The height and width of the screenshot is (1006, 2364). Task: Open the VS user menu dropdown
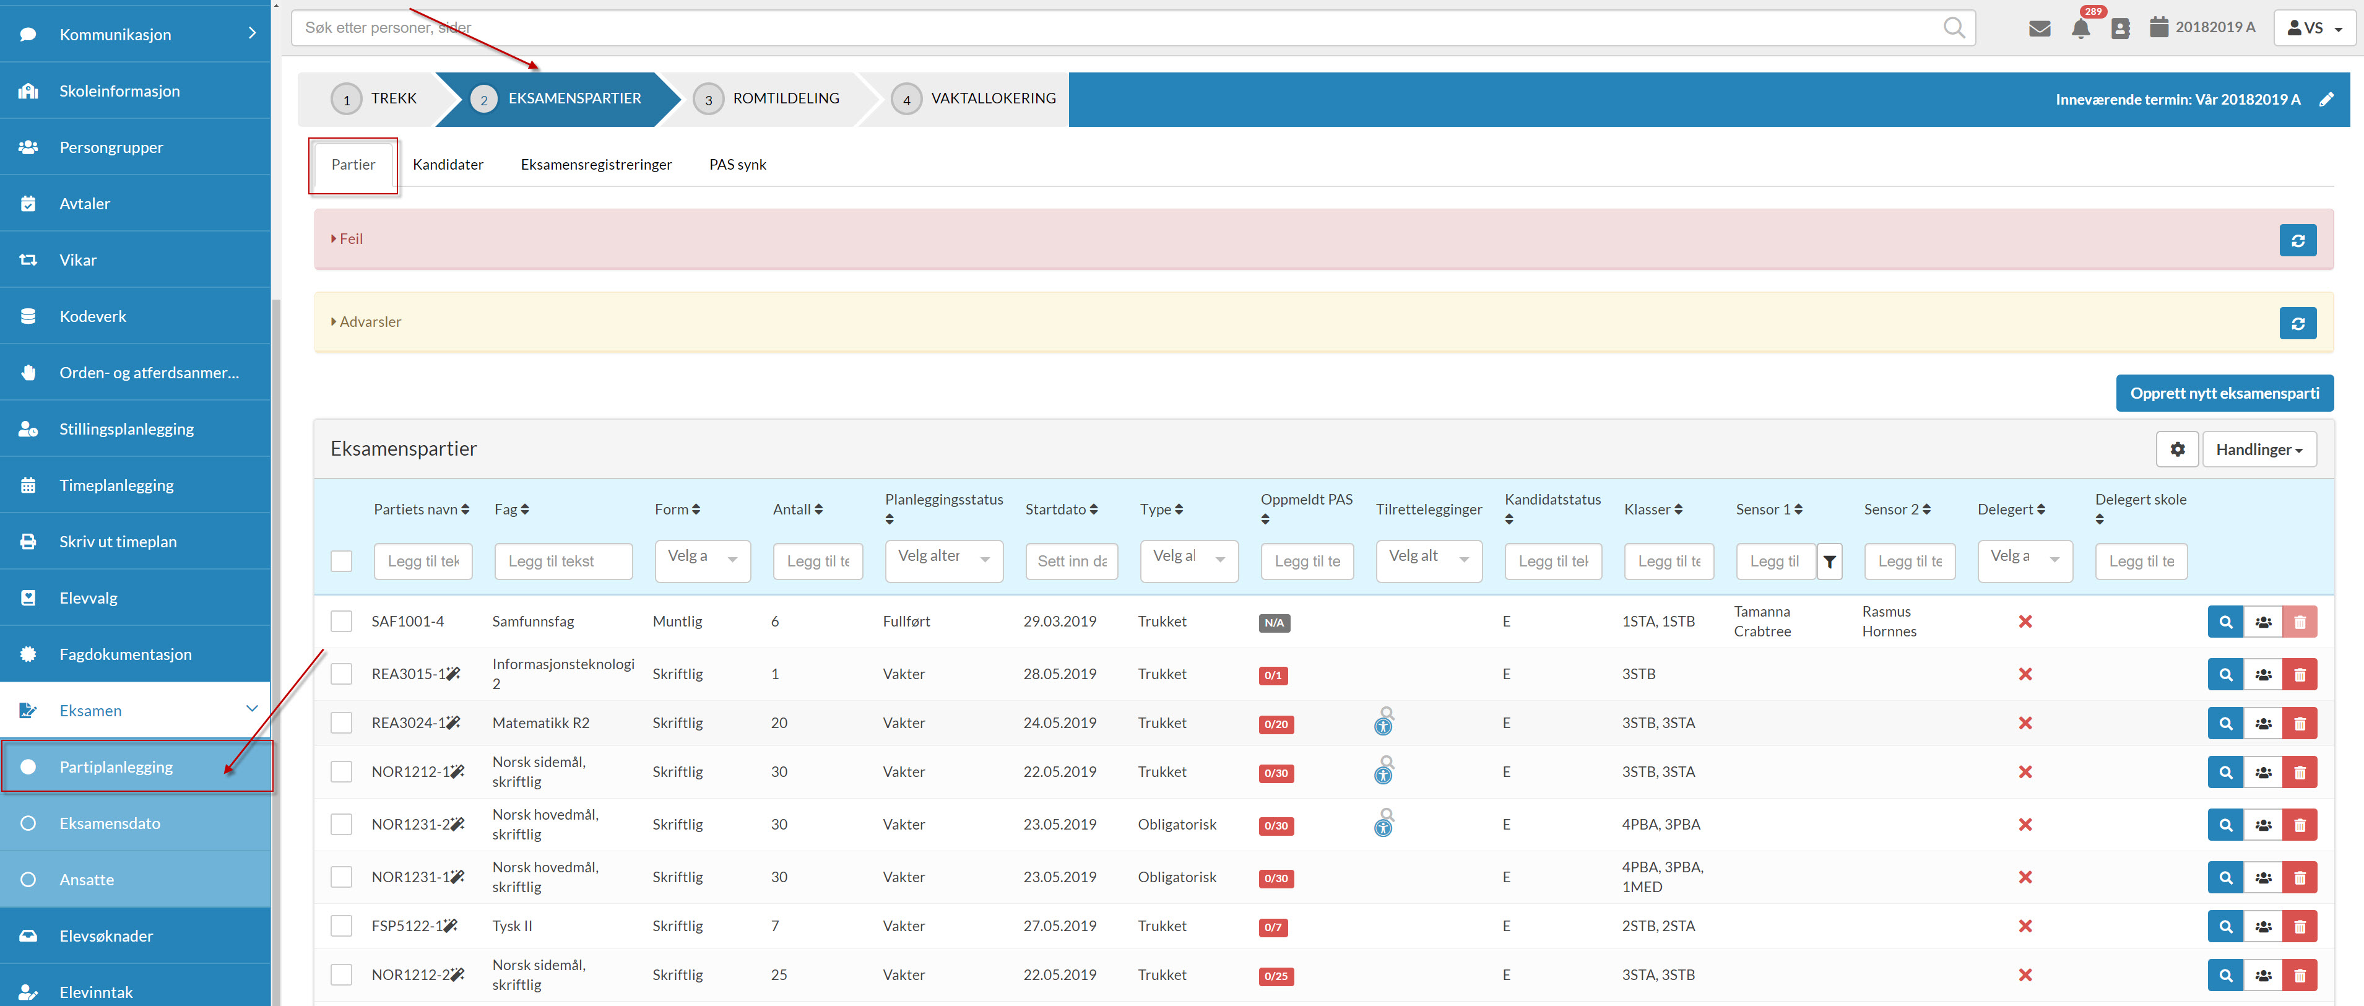[2314, 28]
